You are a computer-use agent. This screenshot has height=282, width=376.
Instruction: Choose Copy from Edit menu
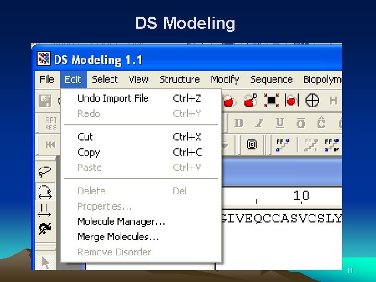141,152
